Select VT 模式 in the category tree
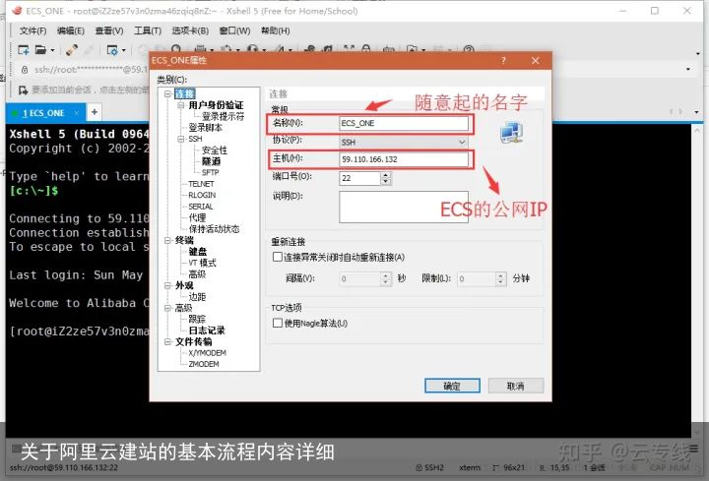The image size is (709, 481). coord(202,263)
